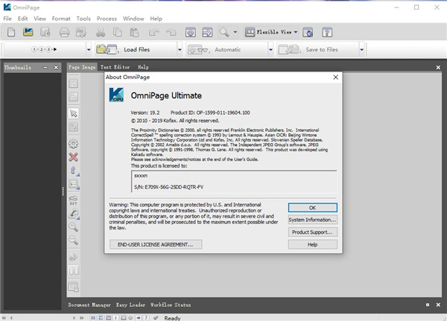Expand the 1-2-3 workflow dropdown arrow
Viewport: 447px width, 321px height.
[x=89, y=50]
